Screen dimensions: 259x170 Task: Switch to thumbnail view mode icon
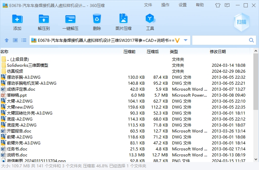[15, 40]
